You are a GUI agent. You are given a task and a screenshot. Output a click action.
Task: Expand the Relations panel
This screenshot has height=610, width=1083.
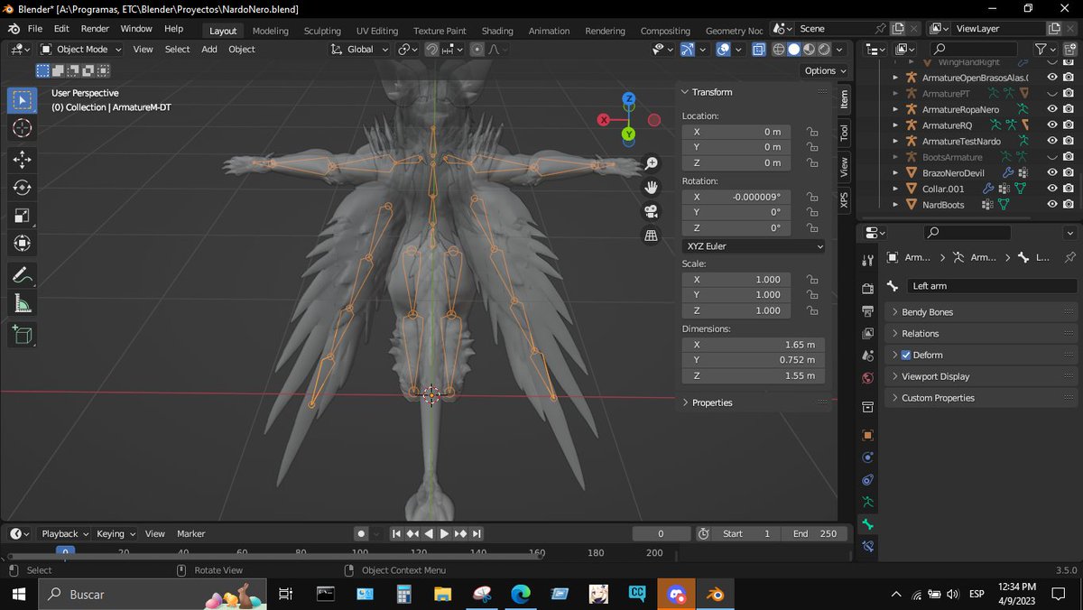pyautogui.click(x=981, y=333)
